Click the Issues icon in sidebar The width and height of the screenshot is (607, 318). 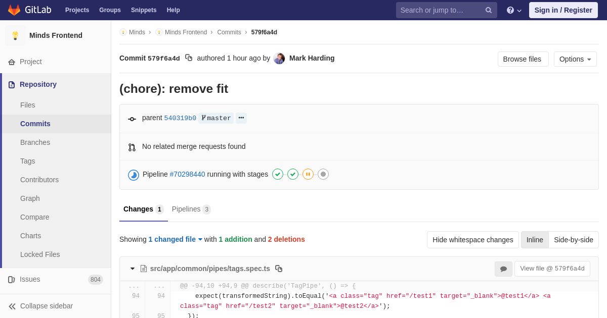[12, 279]
